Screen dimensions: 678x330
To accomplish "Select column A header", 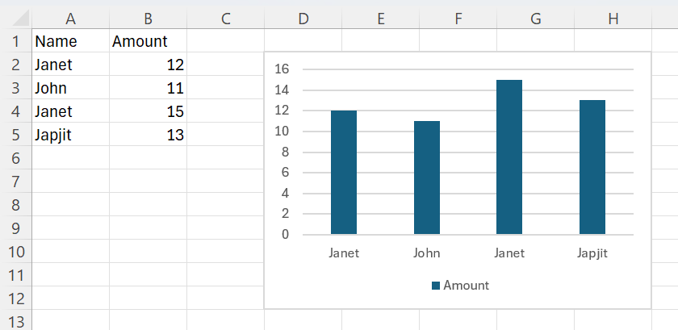I will (70, 19).
